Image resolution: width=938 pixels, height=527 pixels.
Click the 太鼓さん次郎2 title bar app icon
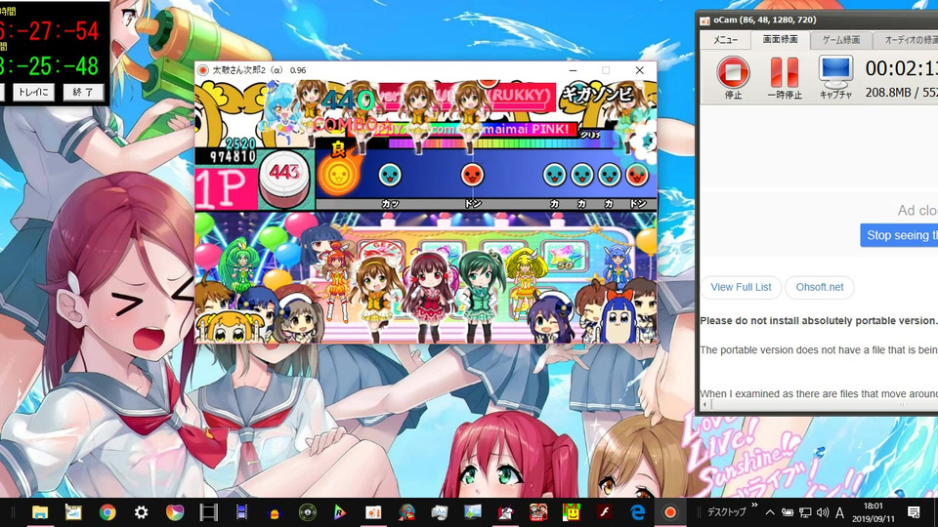203,70
